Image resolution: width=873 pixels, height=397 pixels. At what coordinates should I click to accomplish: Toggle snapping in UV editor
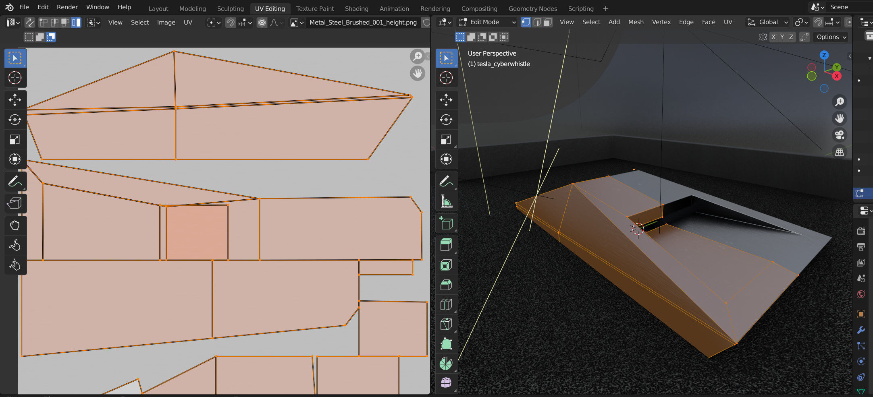tap(230, 23)
